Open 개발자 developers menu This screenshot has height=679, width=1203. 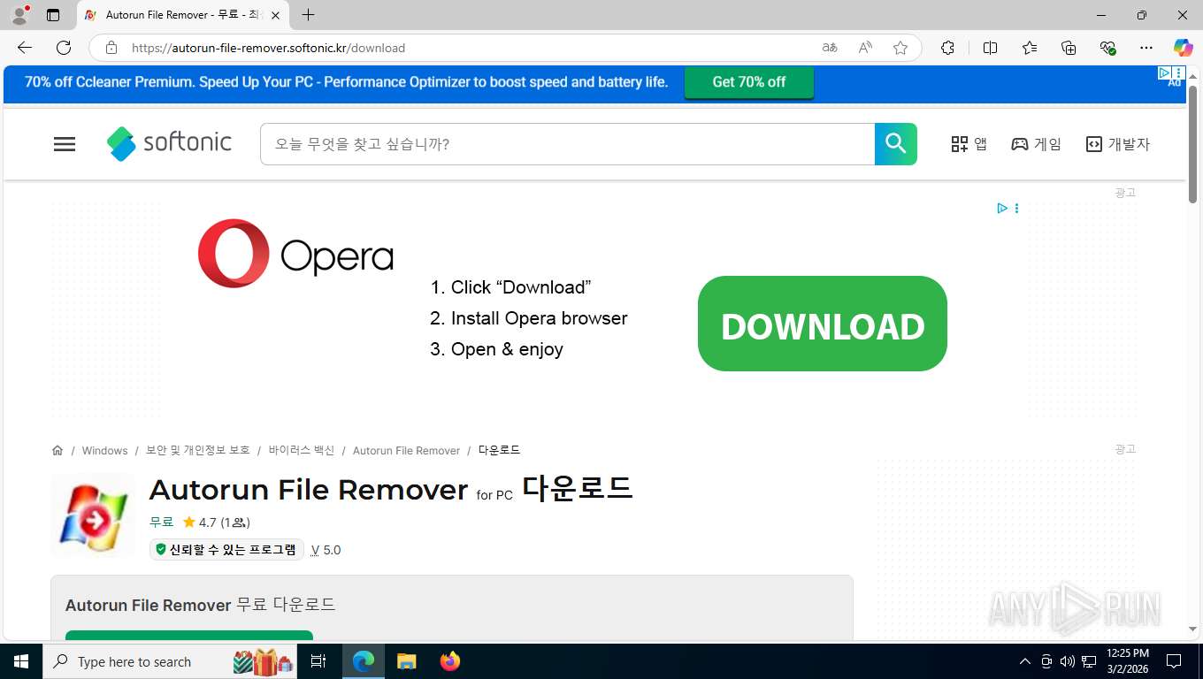coord(1118,144)
